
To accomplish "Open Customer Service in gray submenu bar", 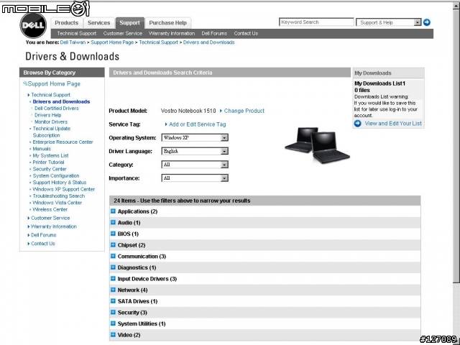I will click(x=123, y=34).
